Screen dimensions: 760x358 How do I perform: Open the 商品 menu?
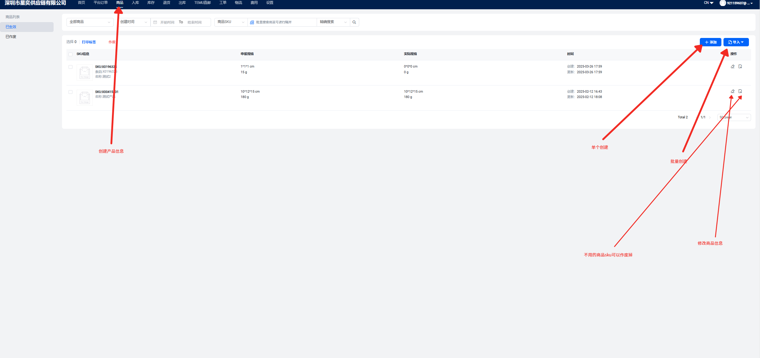click(x=120, y=3)
